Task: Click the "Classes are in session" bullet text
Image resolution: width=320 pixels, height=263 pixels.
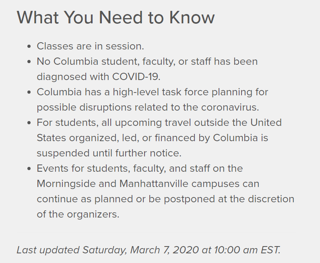Action: [x=90, y=46]
